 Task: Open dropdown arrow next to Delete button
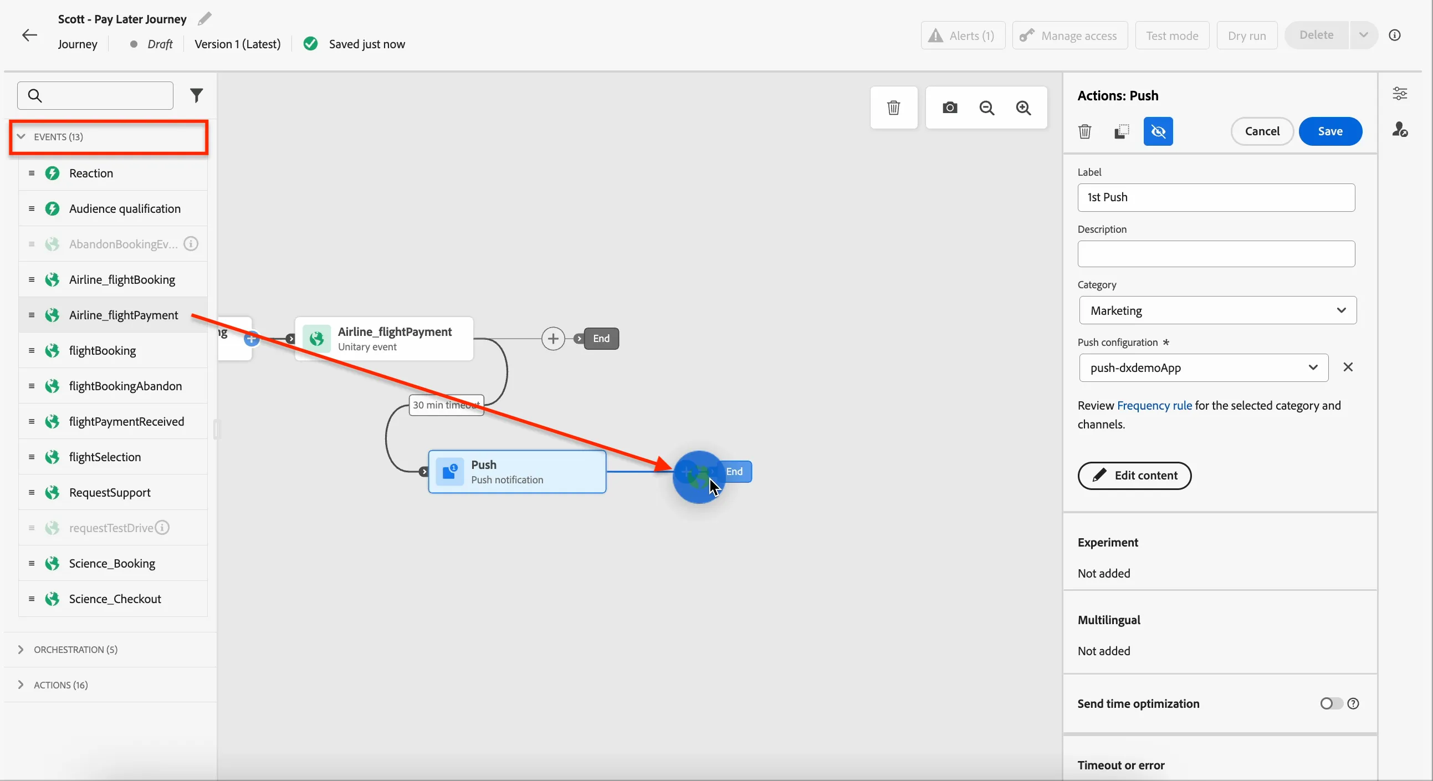(x=1364, y=35)
